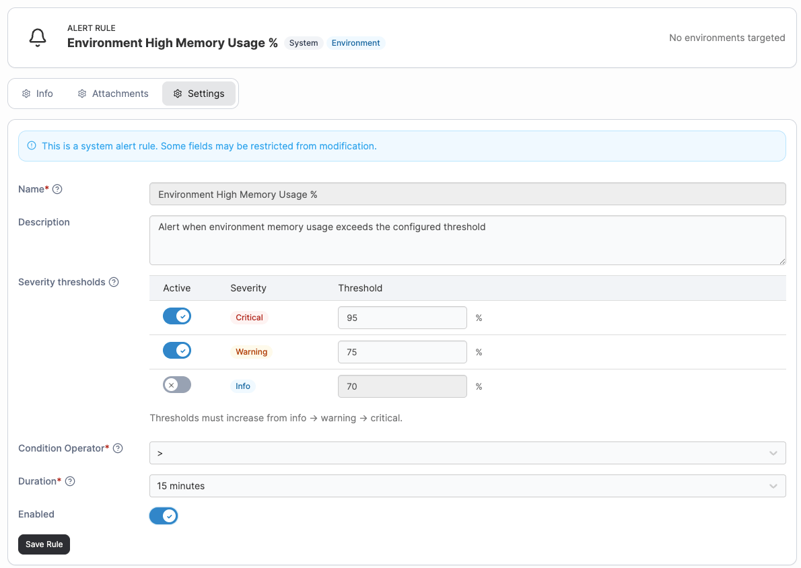
Task: Switch to the Attachments tab
Action: click(x=113, y=94)
